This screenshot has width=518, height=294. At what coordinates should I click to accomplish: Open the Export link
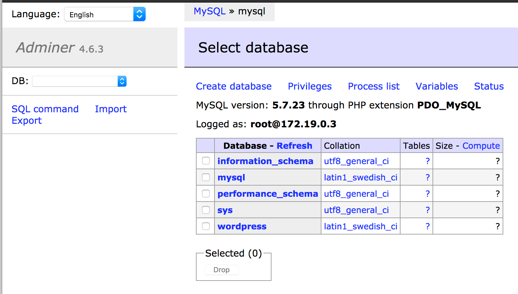pos(27,121)
